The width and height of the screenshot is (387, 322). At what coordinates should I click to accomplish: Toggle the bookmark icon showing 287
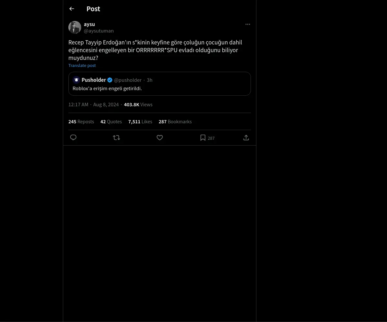[207, 138]
